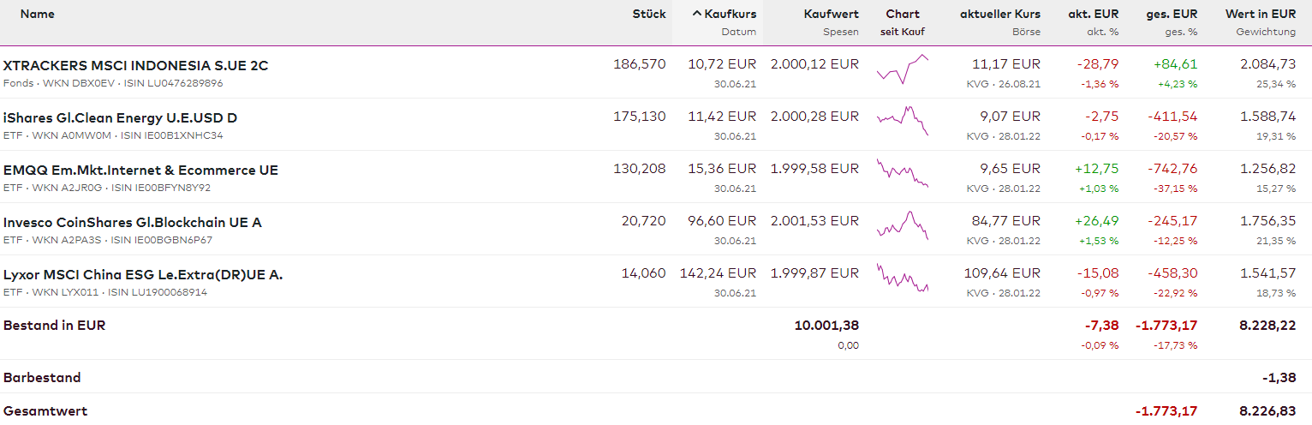
Task: Click the Chart seit Kauf column header
Action: point(903,14)
